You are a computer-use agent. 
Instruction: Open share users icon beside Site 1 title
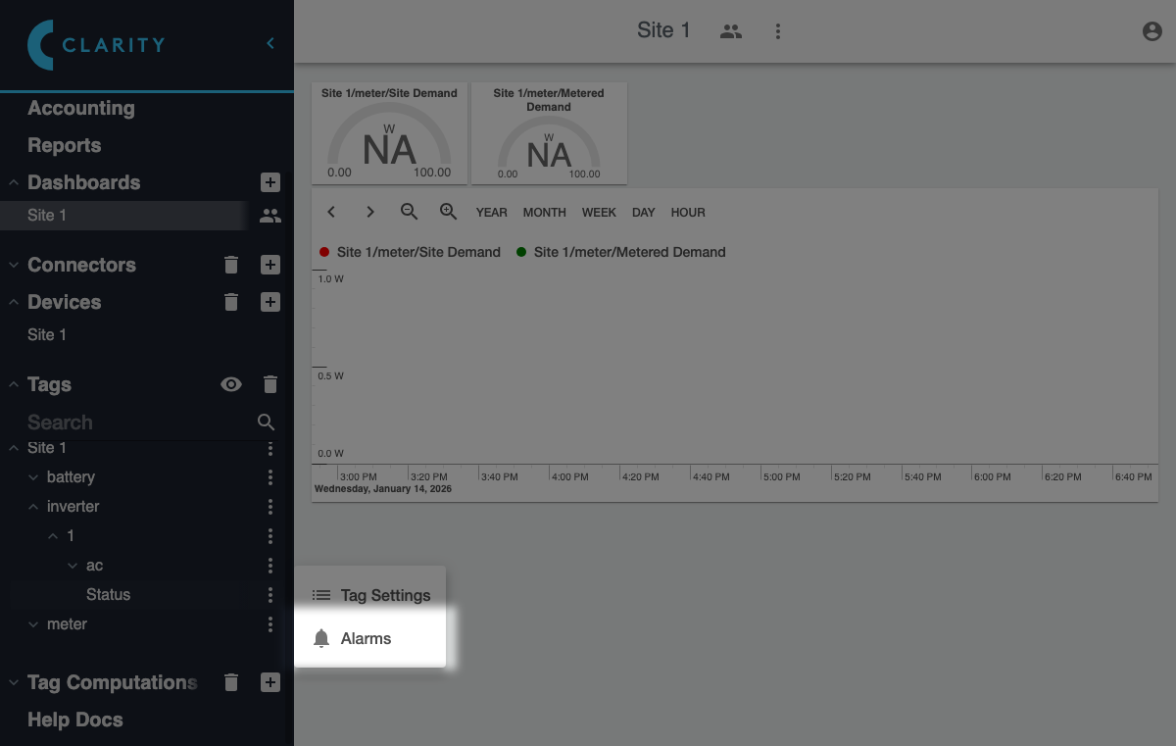point(731,31)
